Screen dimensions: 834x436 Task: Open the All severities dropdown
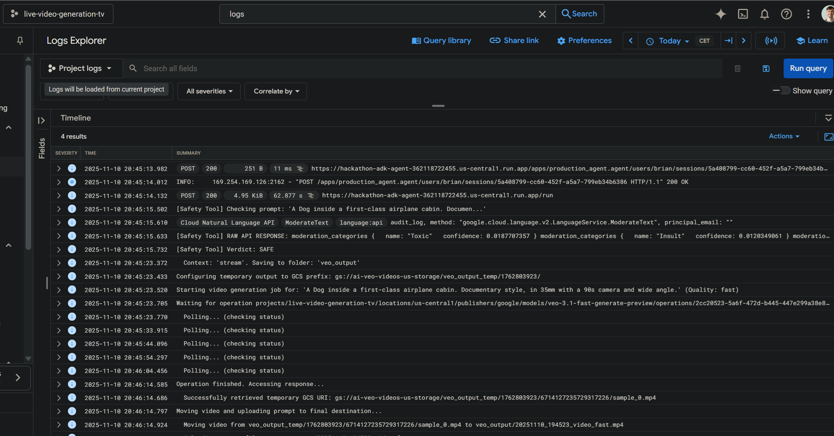tap(209, 91)
